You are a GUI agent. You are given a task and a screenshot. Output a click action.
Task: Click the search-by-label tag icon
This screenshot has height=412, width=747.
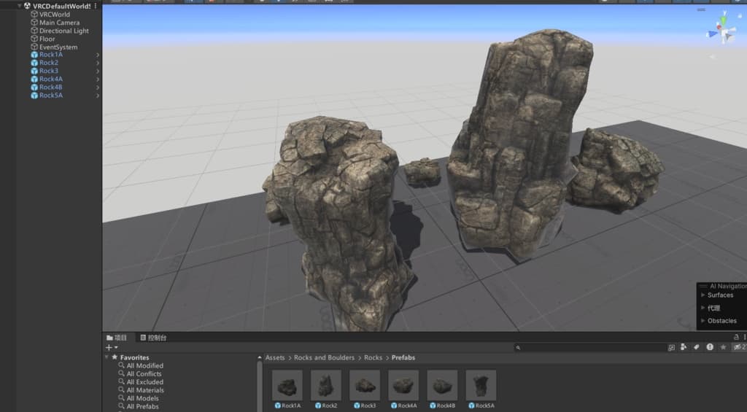pos(697,348)
